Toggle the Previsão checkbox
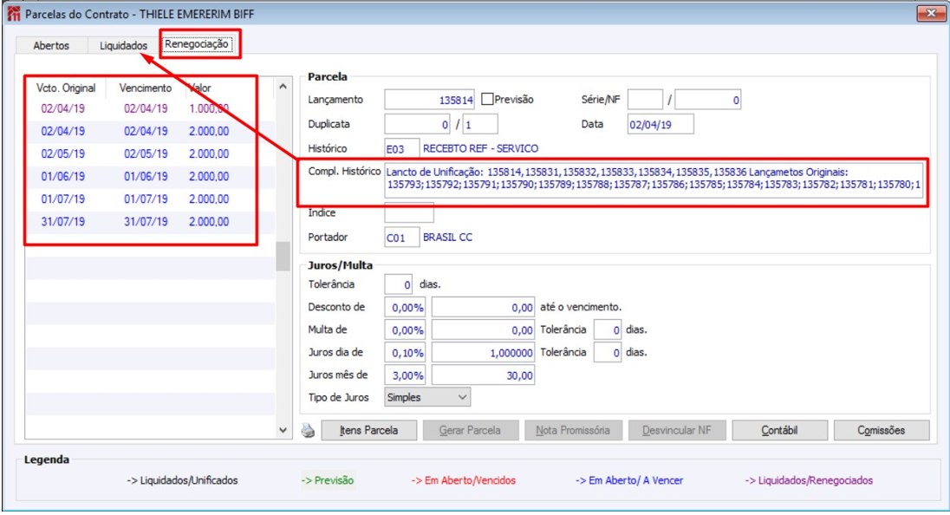 pyautogui.click(x=487, y=99)
